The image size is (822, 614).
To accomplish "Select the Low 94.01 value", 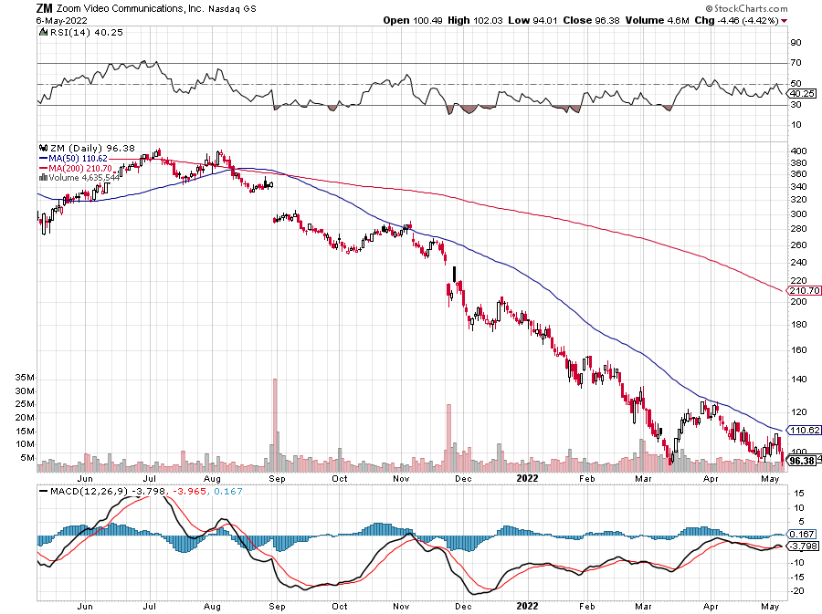I will (x=532, y=20).
